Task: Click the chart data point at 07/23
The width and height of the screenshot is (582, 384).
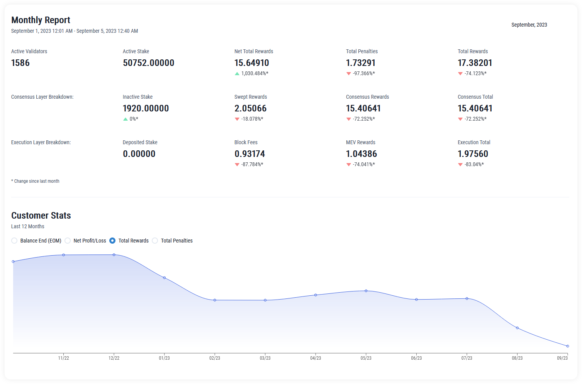Action: [x=467, y=298]
